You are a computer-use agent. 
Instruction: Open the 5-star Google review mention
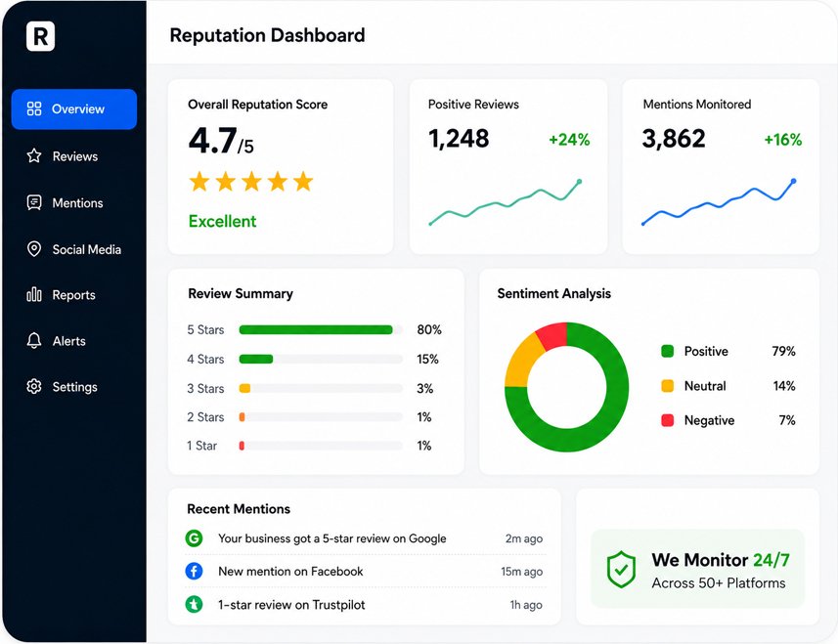[364, 538]
